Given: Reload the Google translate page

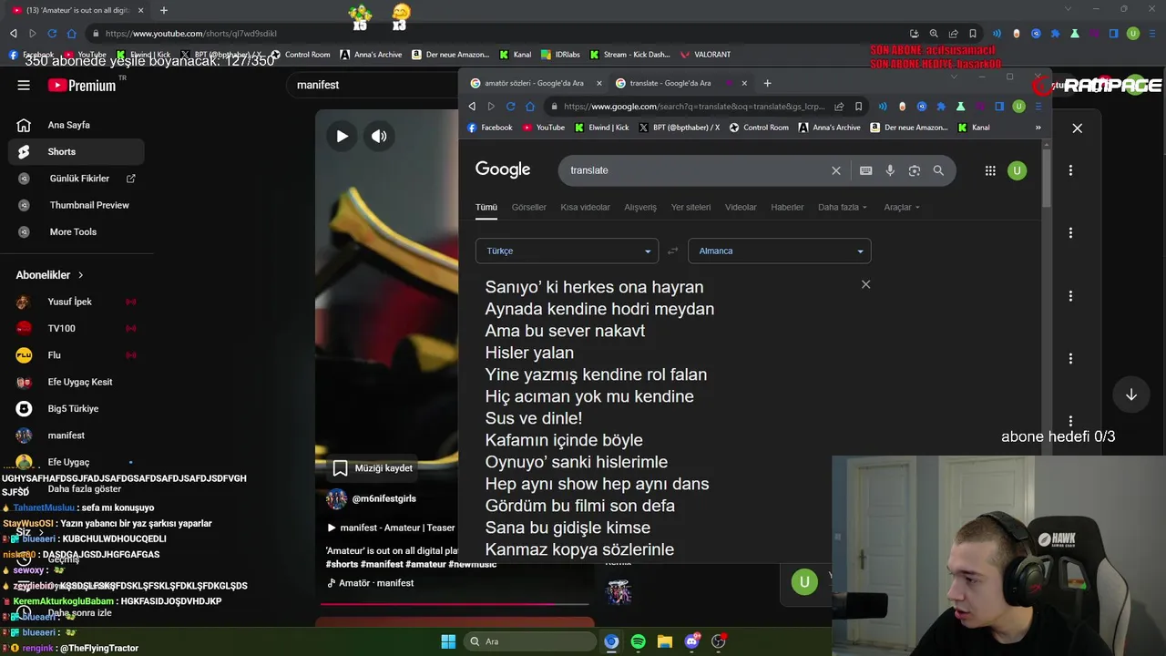Looking at the screenshot, I should [x=510, y=106].
